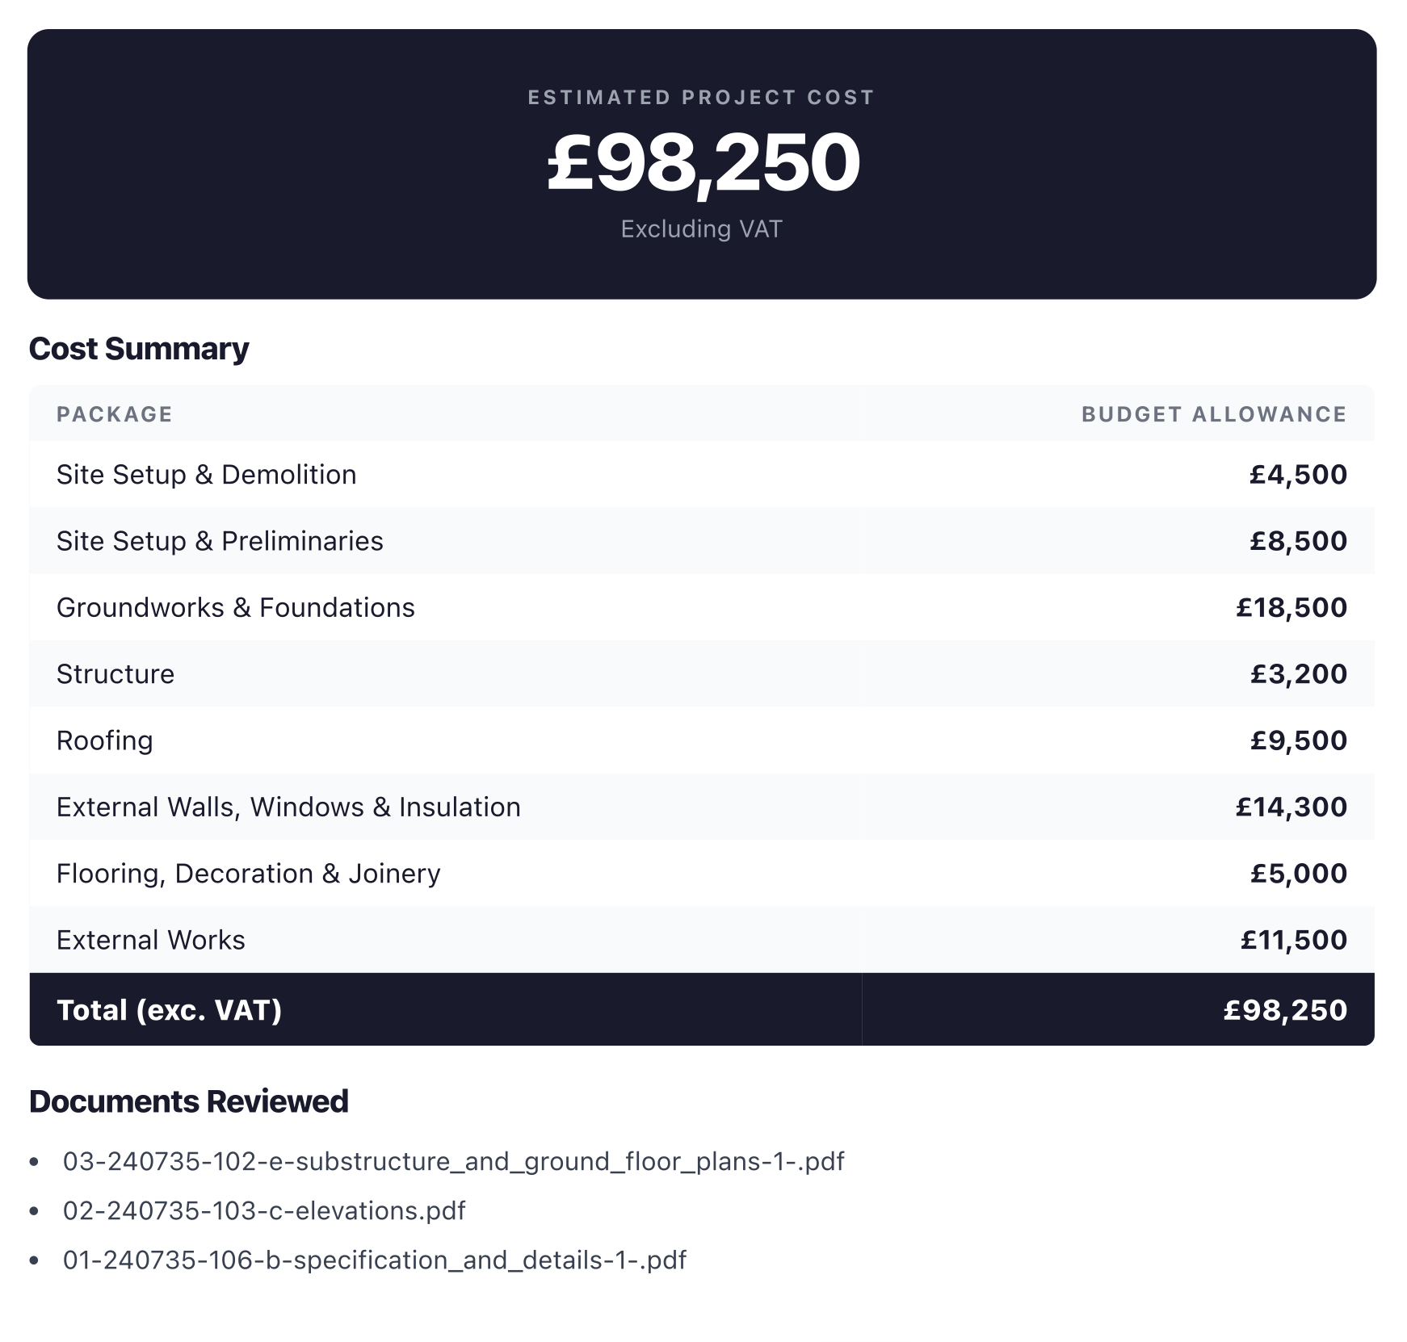Open the 02-240735-103-c-elevations.pdf document
The image size is (1407, 1342).
(264, 1210)
